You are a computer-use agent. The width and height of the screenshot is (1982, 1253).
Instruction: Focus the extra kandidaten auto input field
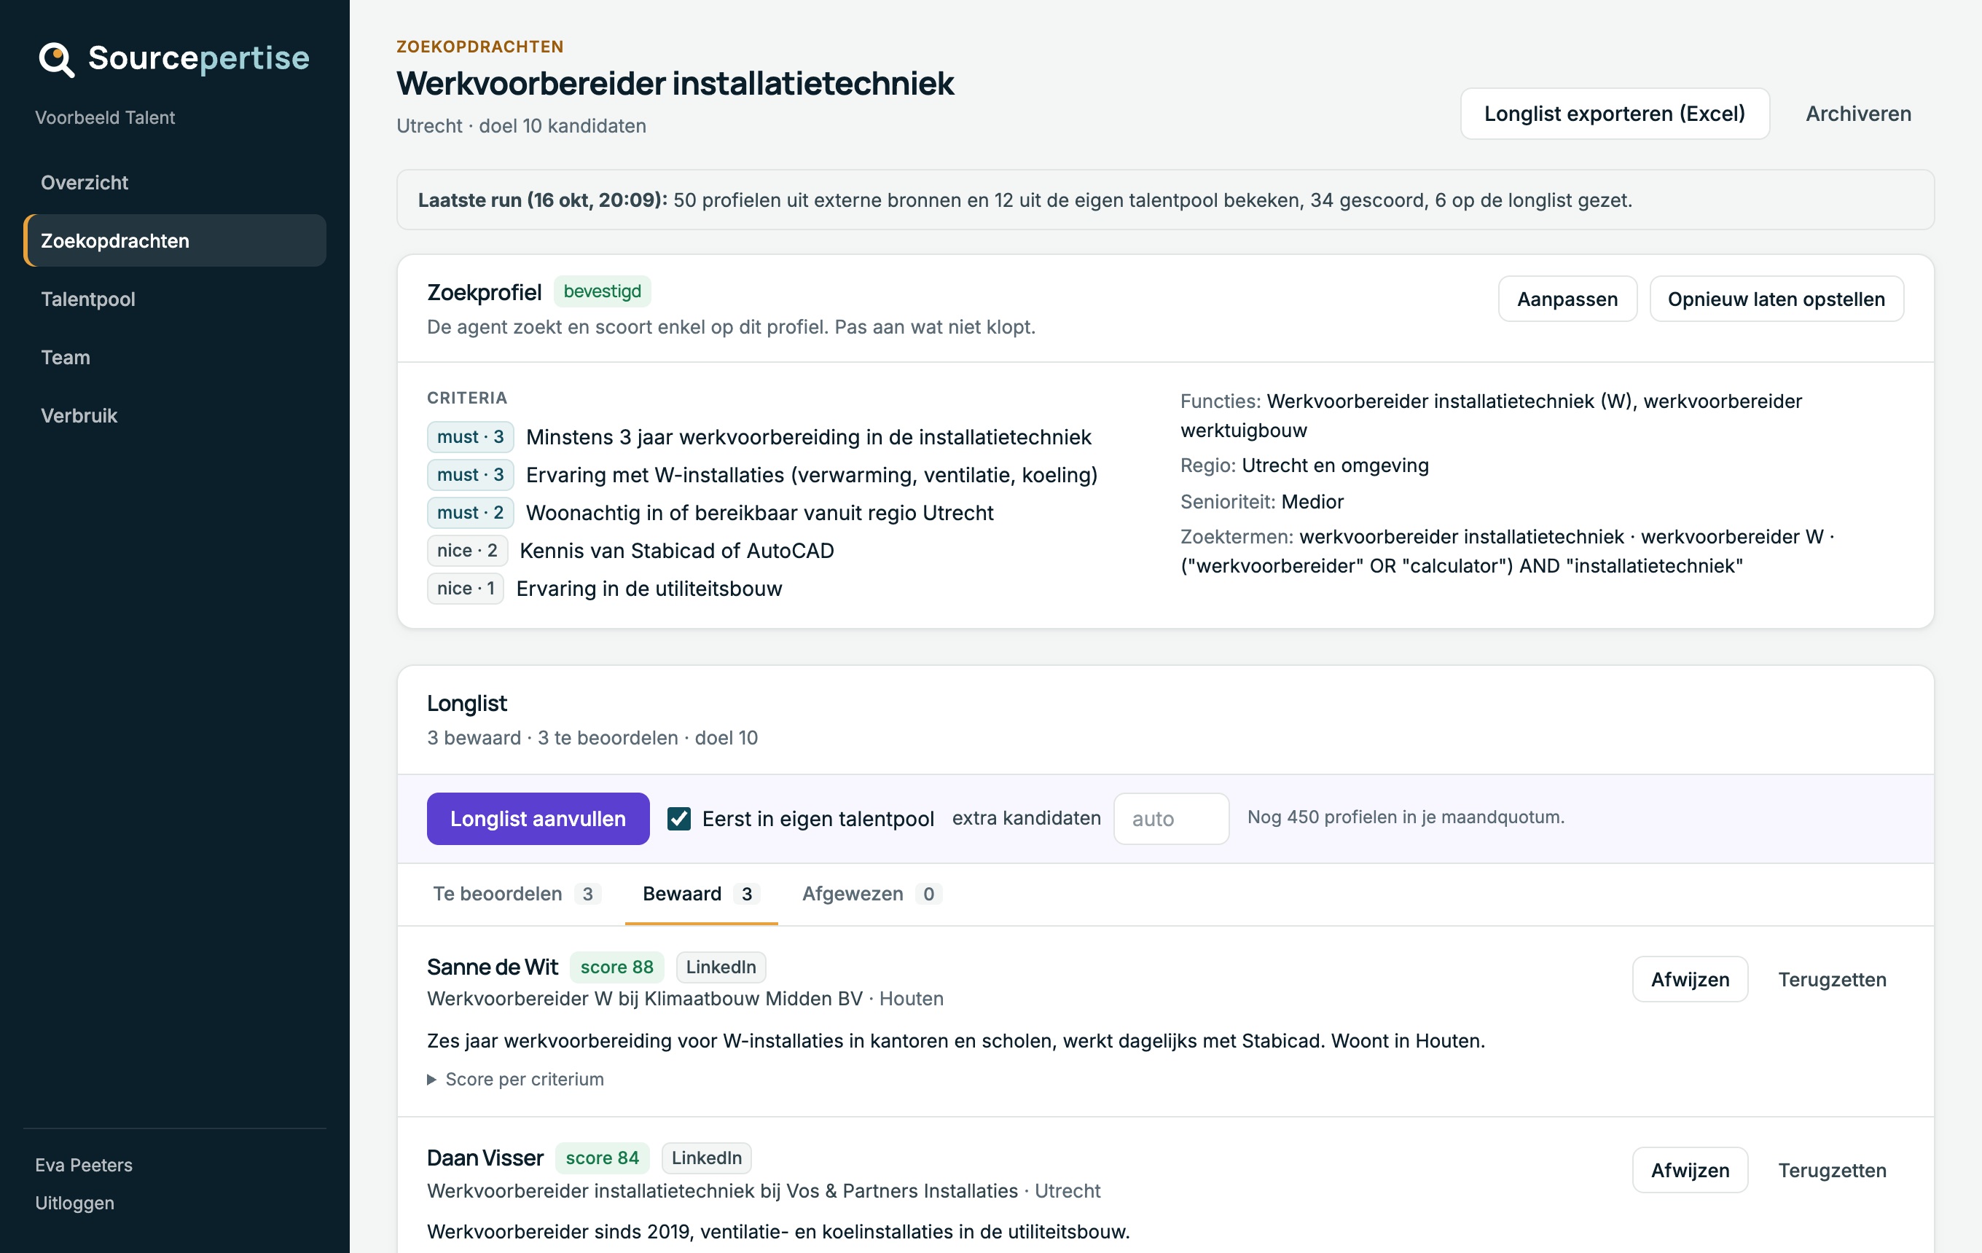[x=1170, y=819]
